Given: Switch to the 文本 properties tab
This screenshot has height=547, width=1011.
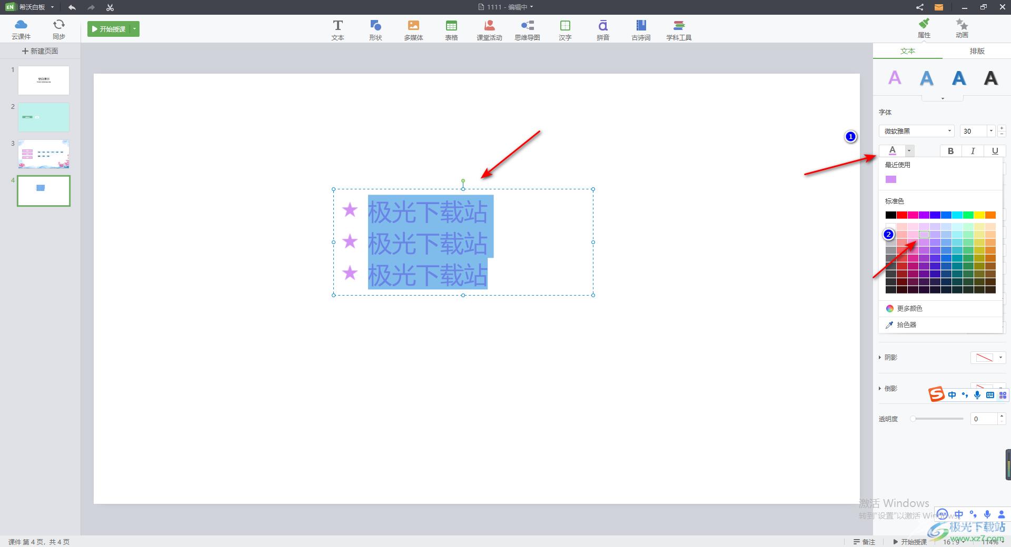Looking at the screenshot, I should pyautogui.click(x=908, y=51).
